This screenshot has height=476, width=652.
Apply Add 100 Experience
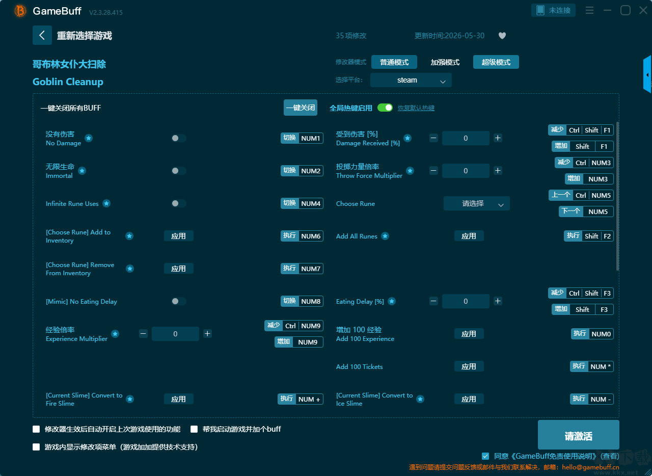coord(469,334)
